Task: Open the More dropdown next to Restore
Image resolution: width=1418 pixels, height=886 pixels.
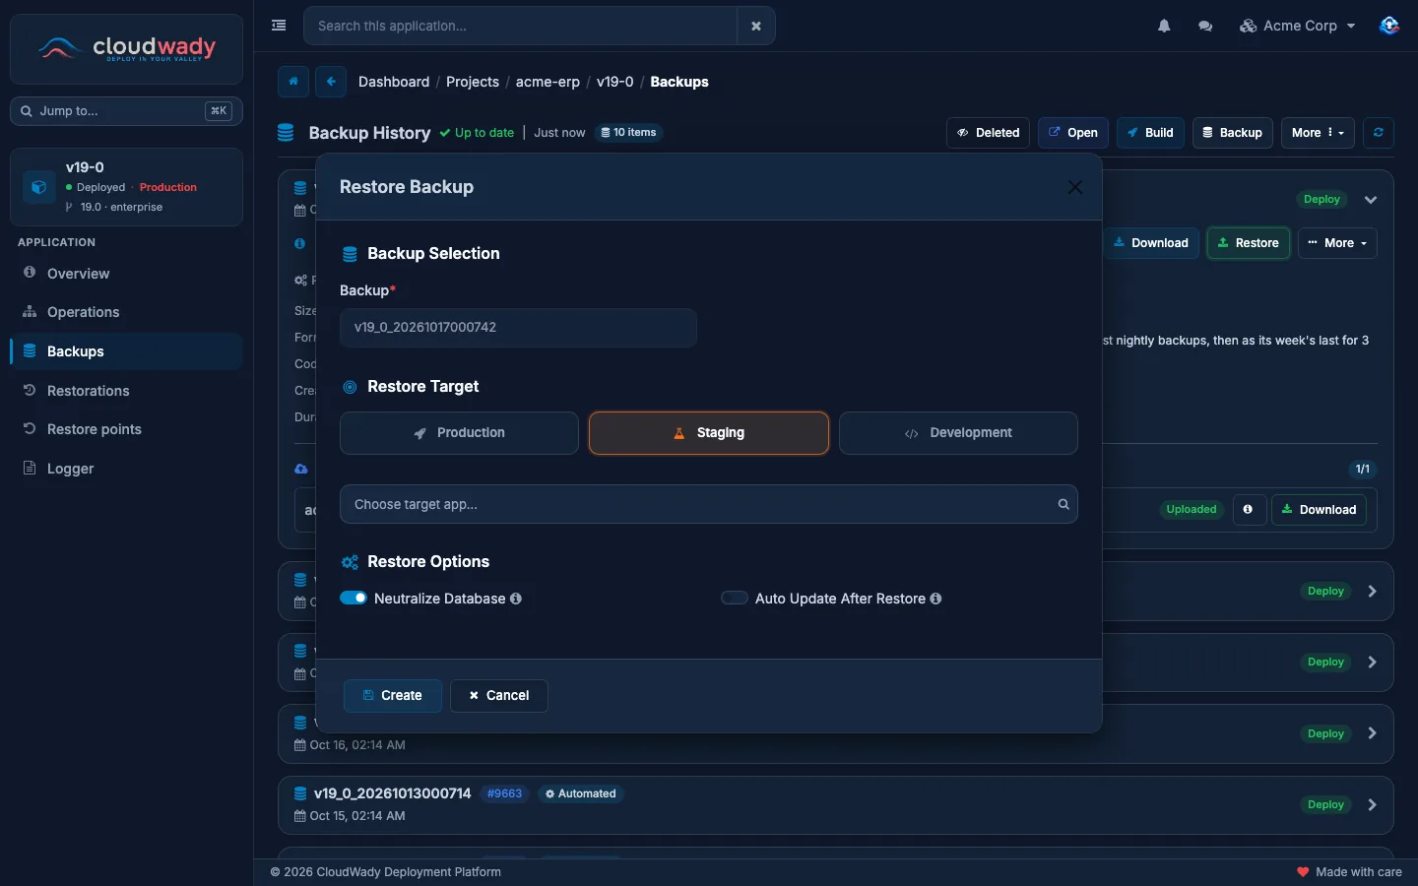Action: 1337,243
